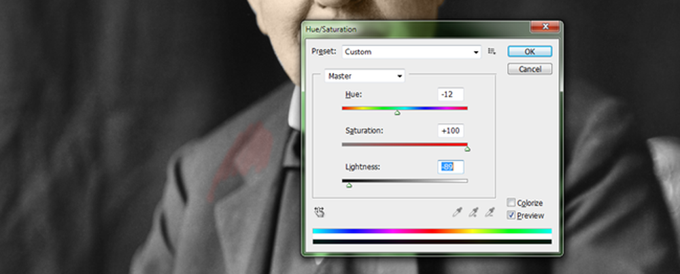Click the Saturation value field showing +100

click(x=451, y=131)
